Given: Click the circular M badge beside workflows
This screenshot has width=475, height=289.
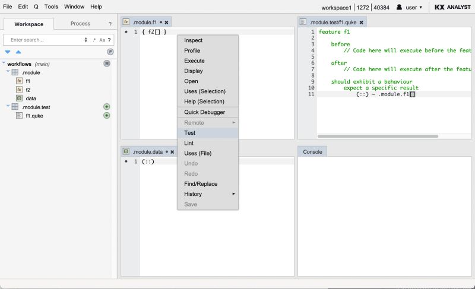Looking at the screenshot, I should [107, 63].
